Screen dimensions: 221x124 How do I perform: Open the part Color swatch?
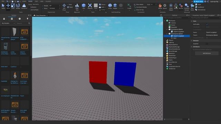(96, 7)
